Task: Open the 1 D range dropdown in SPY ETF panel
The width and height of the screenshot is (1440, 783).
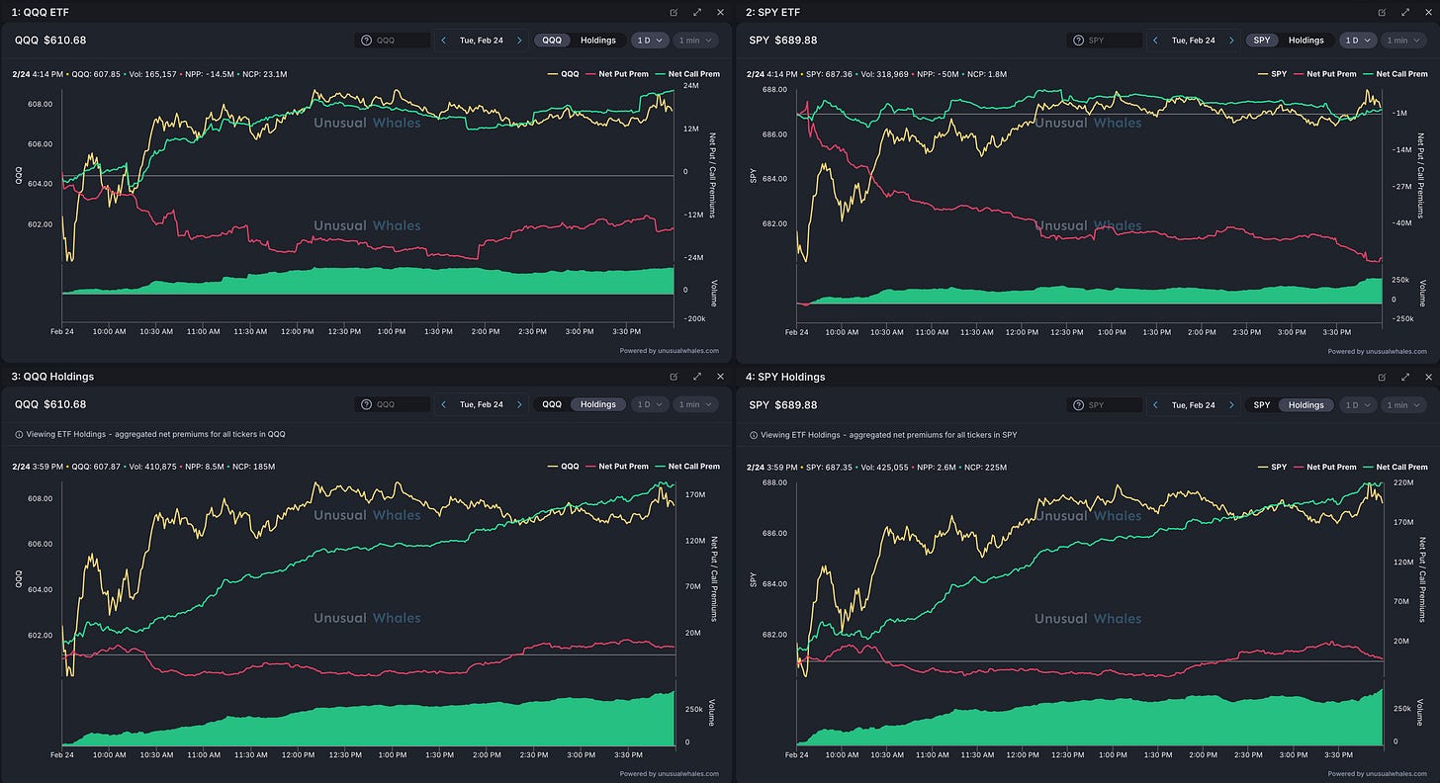Action: (1359, 41)
